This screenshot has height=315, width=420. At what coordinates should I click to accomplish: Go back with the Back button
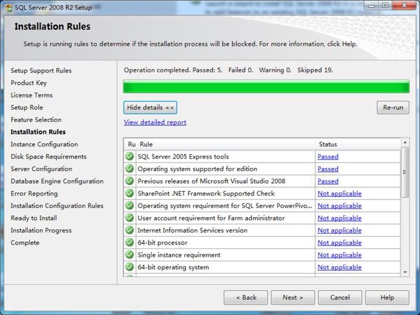(246, 298)
